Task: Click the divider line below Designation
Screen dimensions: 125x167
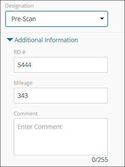Action: coord(65,33)
